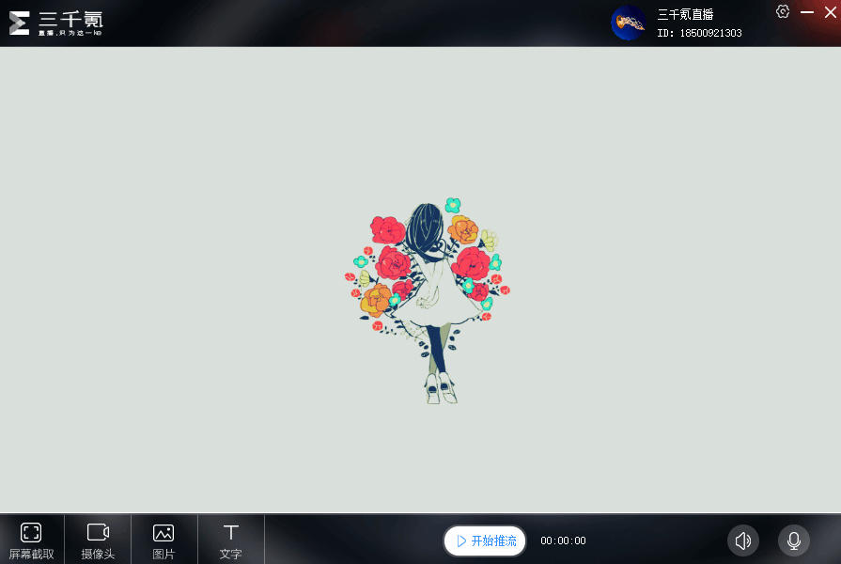841x564 pixels.
Task: Open settings with the gear icon
Action: [783, 12]
